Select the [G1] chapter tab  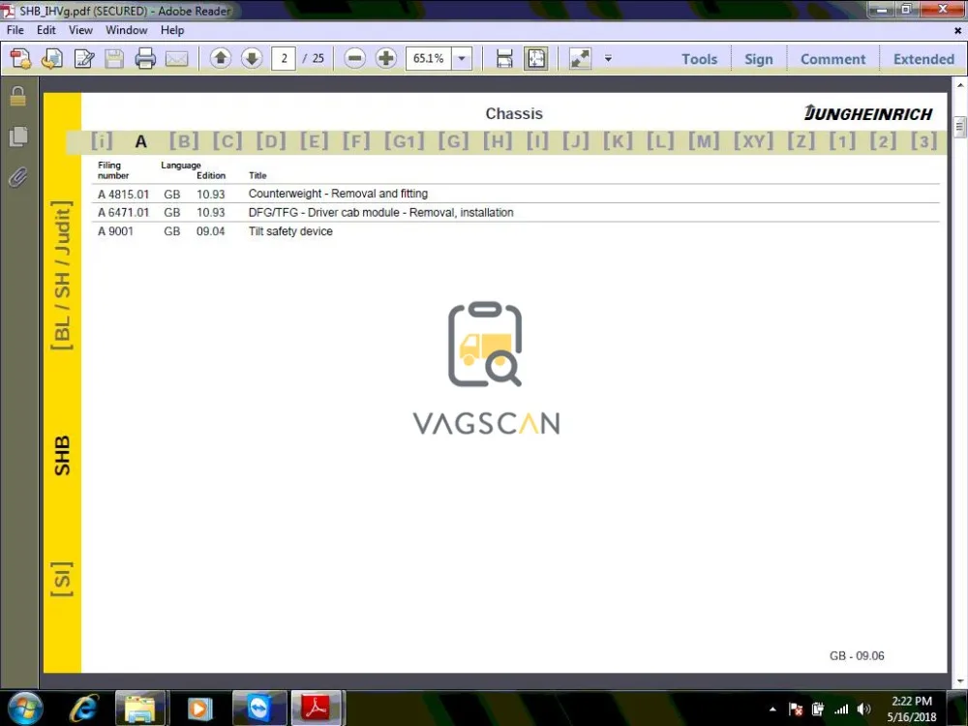coord(405,141)
